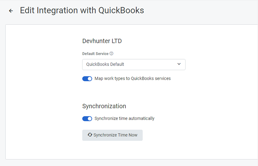
Task: Disable the Synchronize time automatically switch
Action: point(87,119)
